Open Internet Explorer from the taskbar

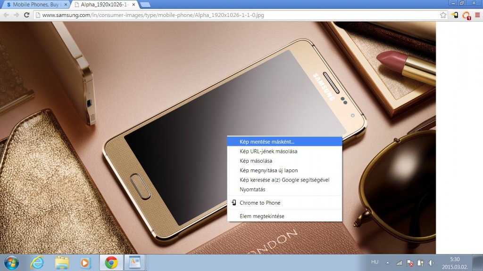pyautogui.click(x=37, y=263)
